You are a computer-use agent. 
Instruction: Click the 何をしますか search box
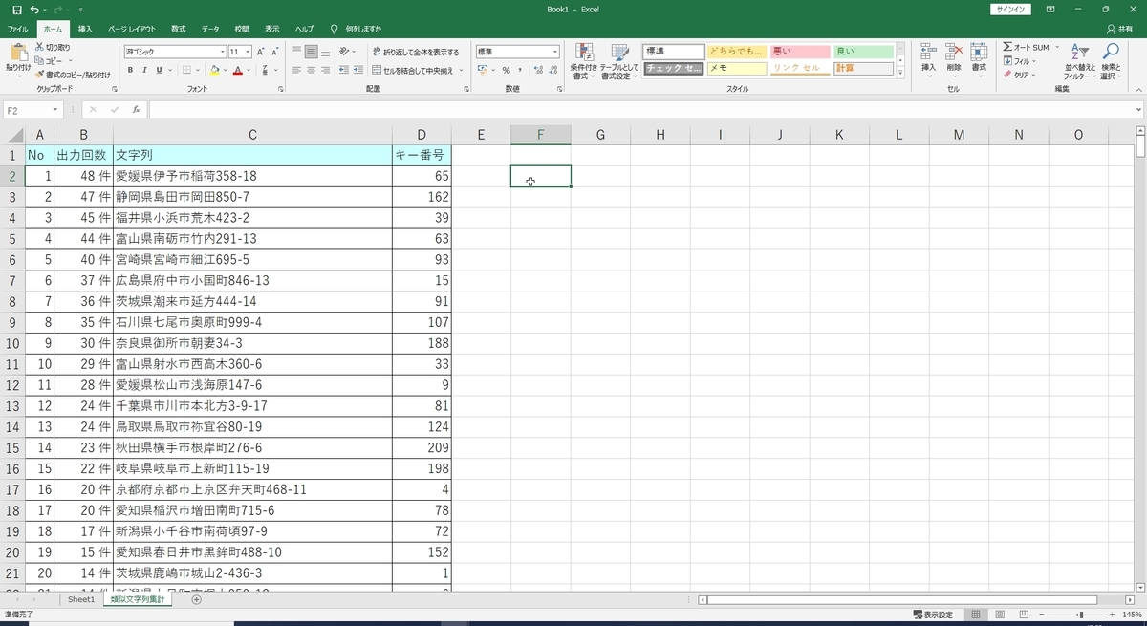[356, 29]
